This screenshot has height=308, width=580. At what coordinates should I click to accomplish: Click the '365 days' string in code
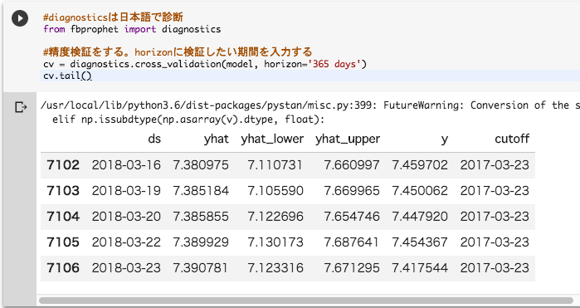pos(334,64)
